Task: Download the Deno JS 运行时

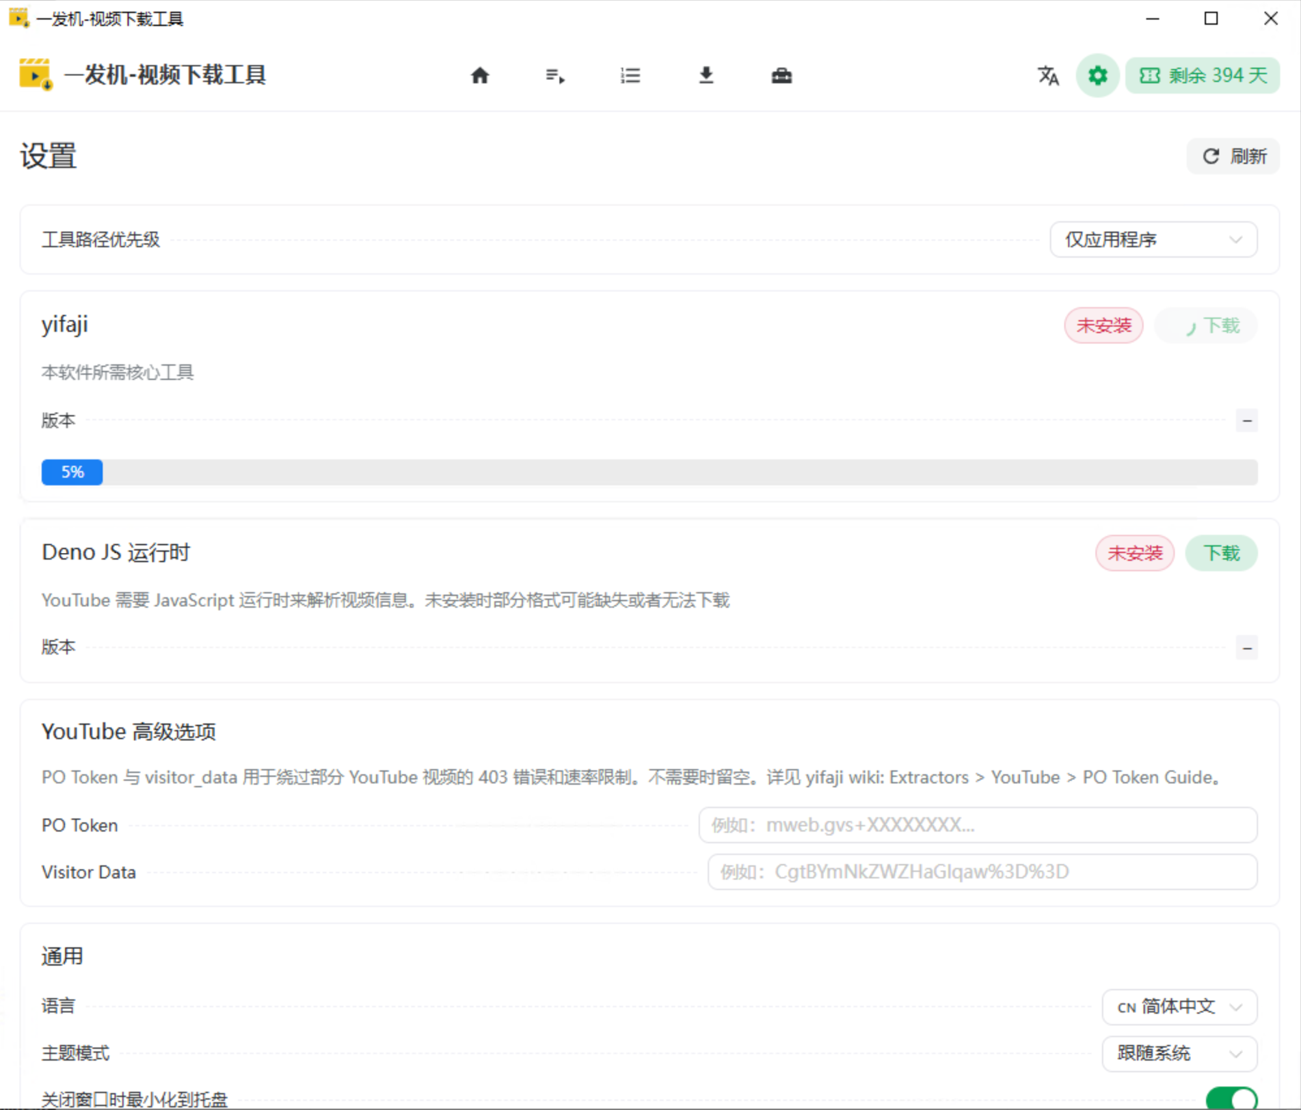Action: point(1222,553)
